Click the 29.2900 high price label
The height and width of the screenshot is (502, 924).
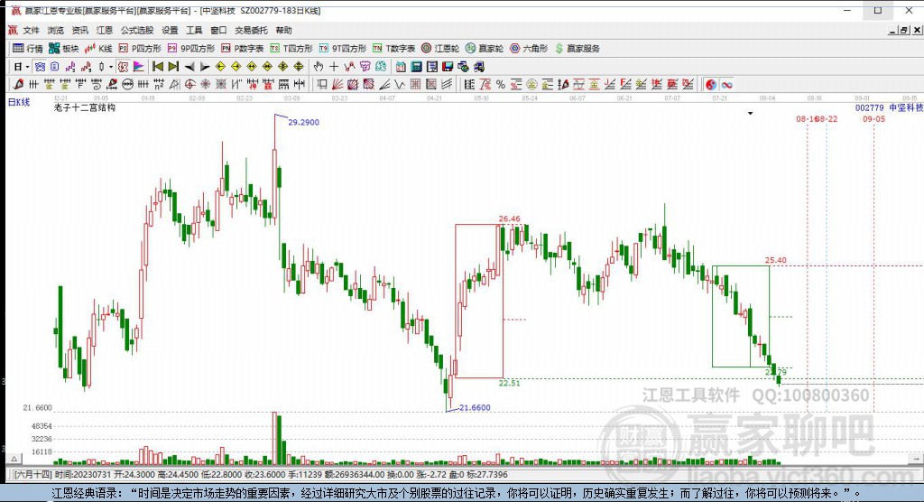click(303, 122)
